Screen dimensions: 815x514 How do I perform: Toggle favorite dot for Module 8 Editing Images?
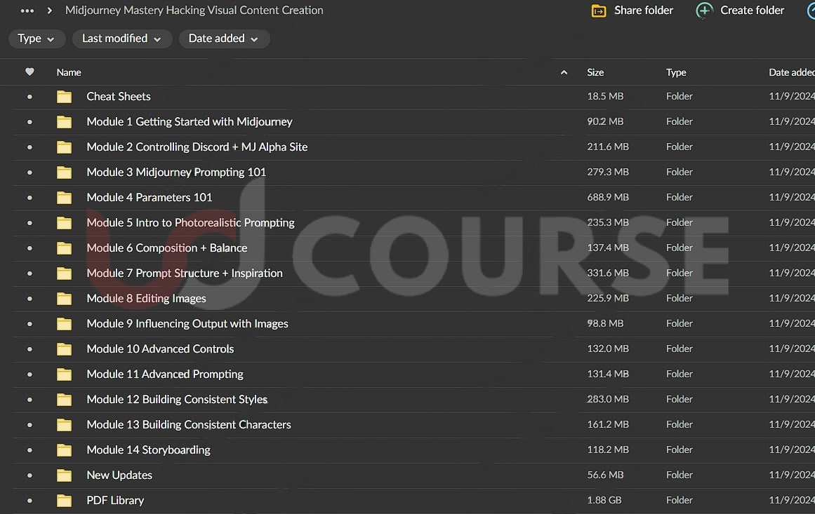tap(29, 299)
